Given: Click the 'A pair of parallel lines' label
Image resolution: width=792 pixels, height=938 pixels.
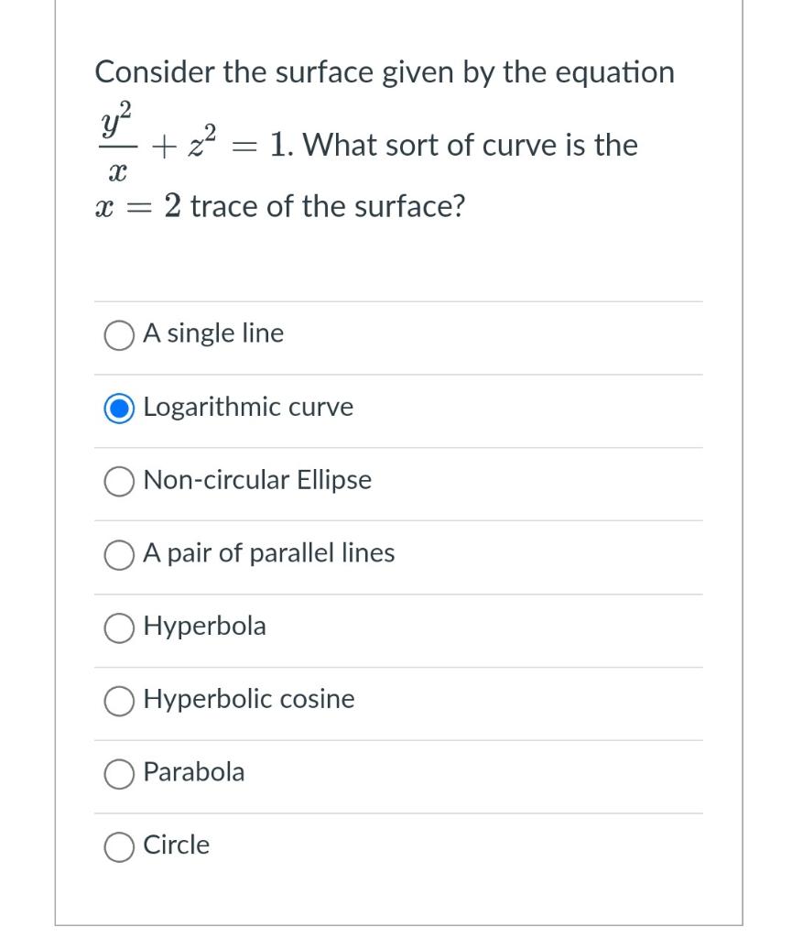Looking at the screenshot, I should coord(268,553).
